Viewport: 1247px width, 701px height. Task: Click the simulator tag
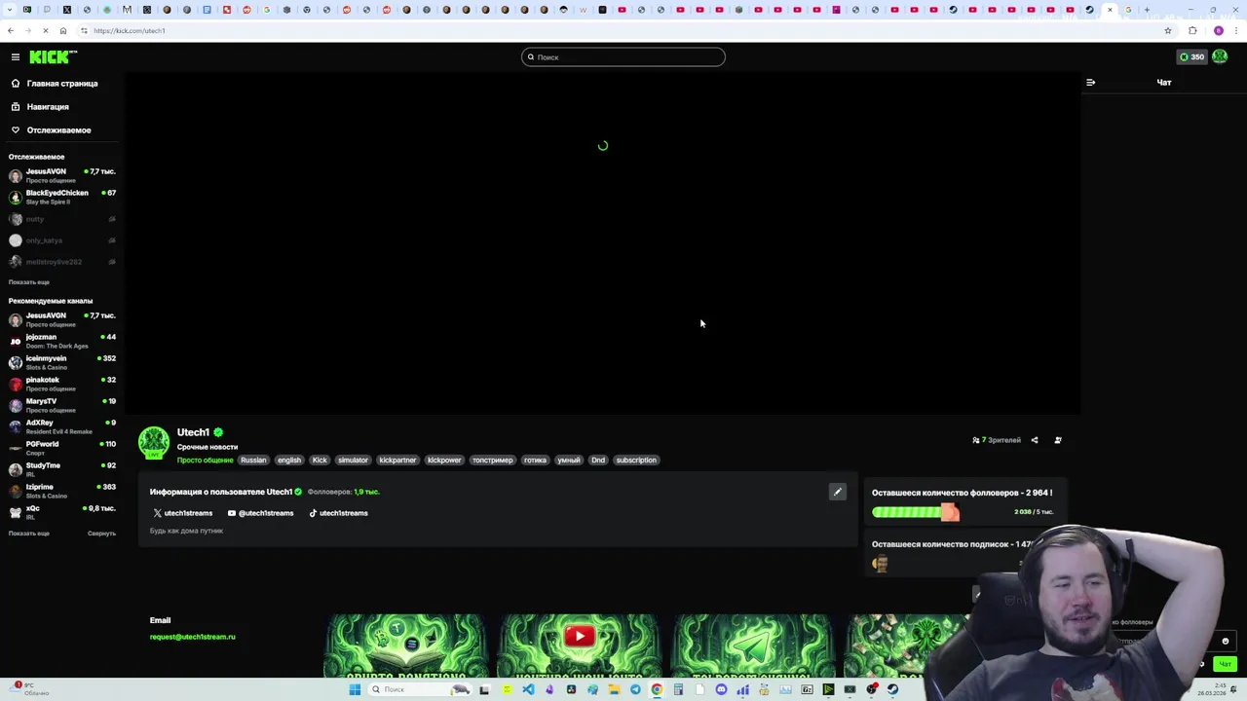click(x=353, y=461)
